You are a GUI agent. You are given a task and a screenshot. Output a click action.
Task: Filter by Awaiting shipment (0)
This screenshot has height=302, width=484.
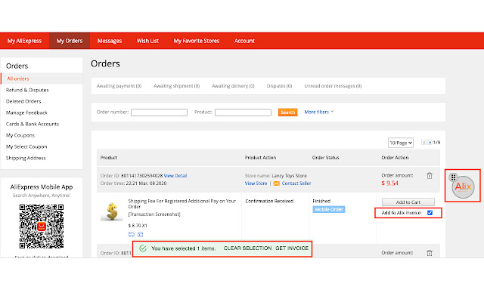176,86
